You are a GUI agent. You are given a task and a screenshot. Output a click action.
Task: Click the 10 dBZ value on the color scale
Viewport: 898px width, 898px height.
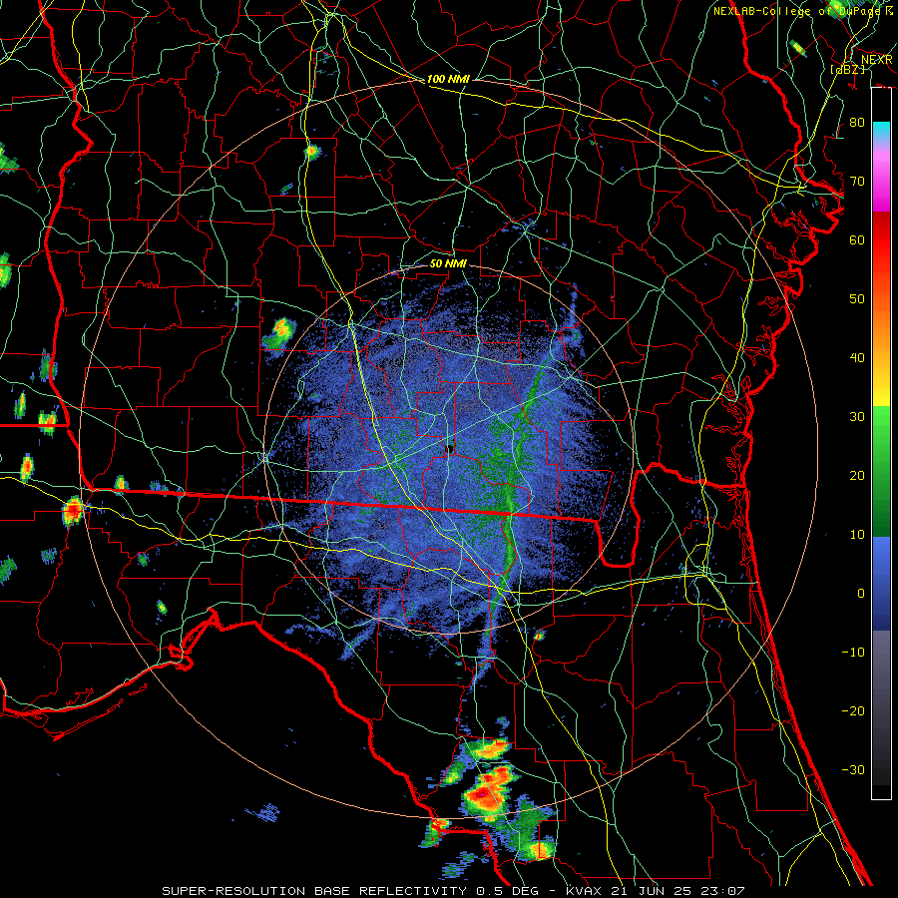[857, 535]
